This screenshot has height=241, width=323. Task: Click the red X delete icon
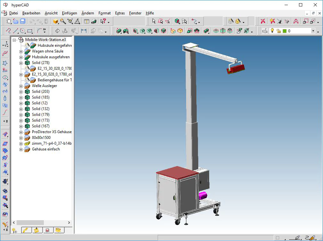[263, 21]
